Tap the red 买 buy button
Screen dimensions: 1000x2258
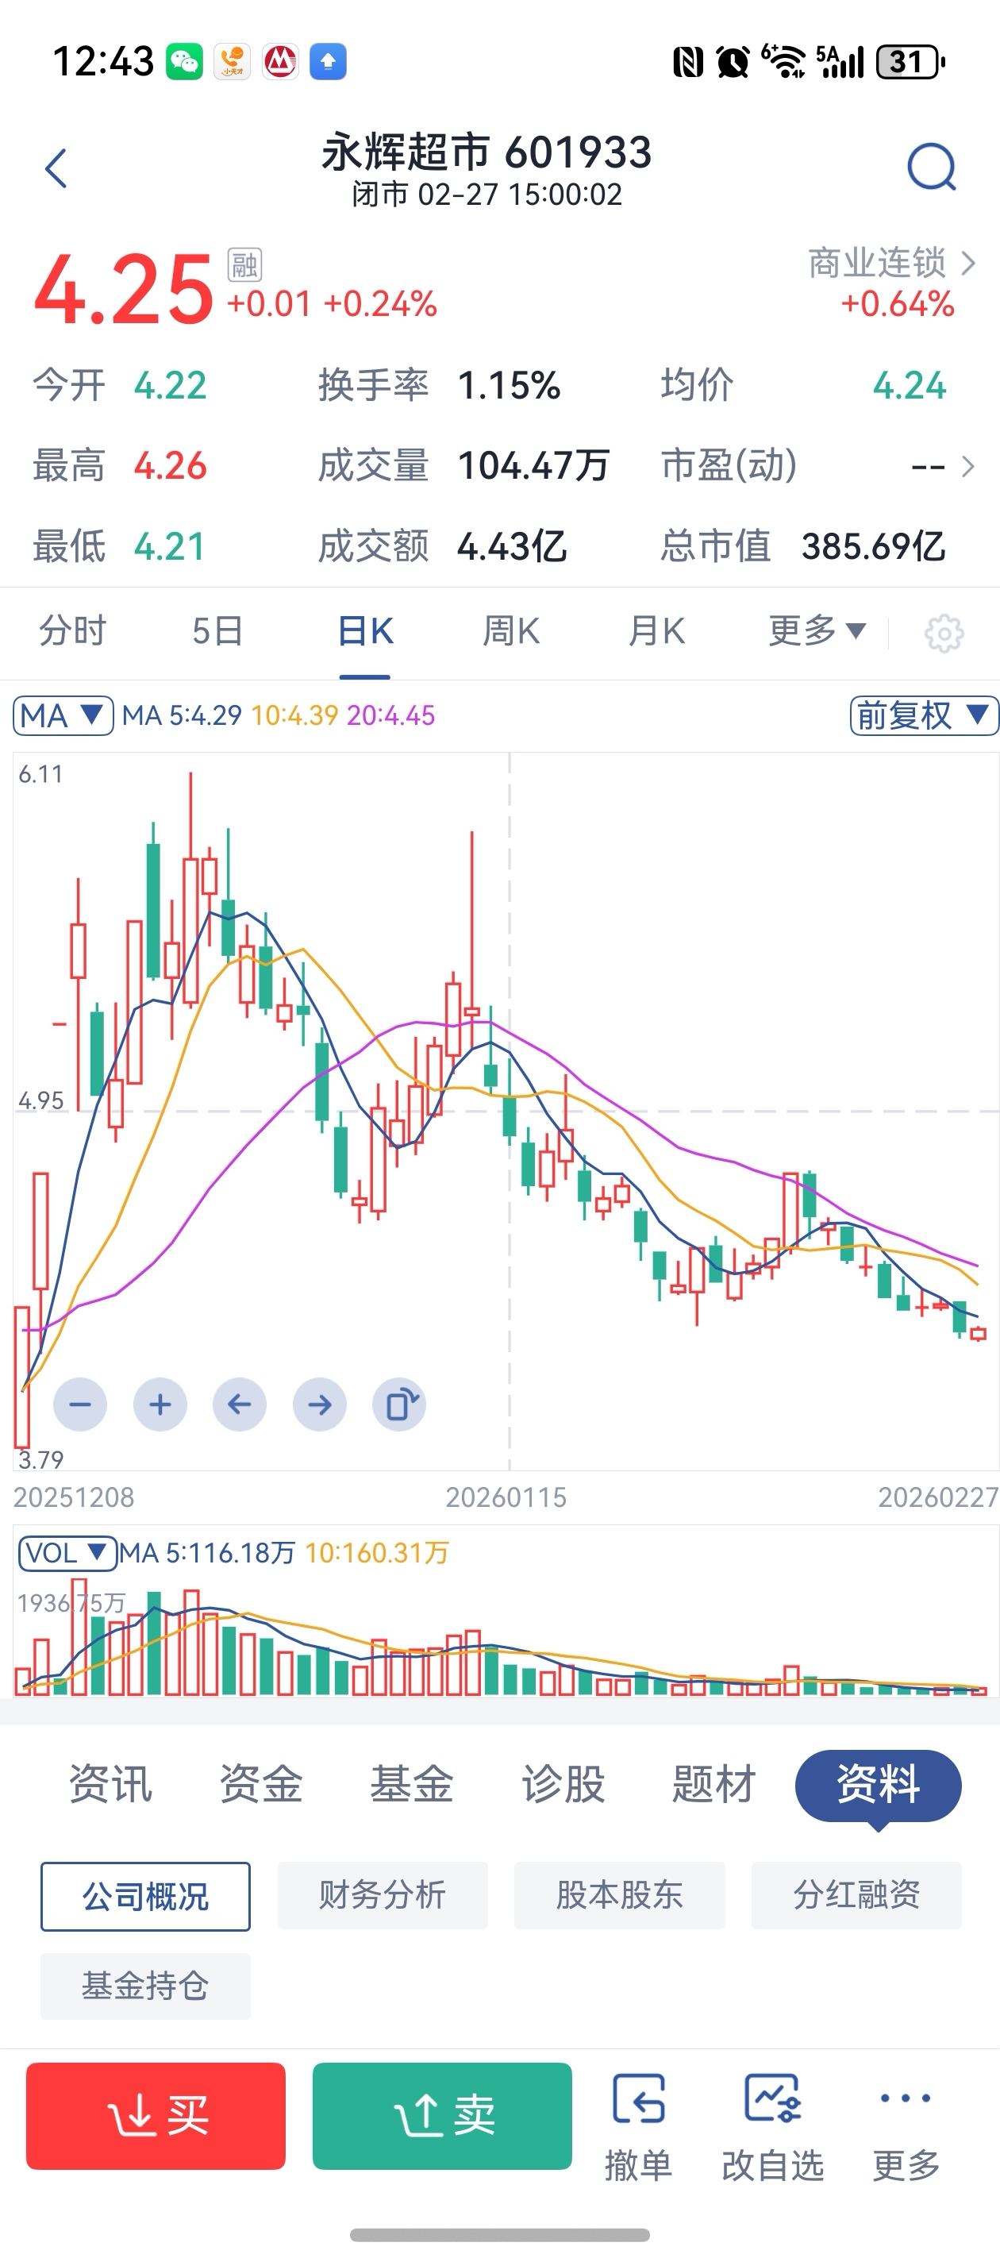coord(156,2116)
